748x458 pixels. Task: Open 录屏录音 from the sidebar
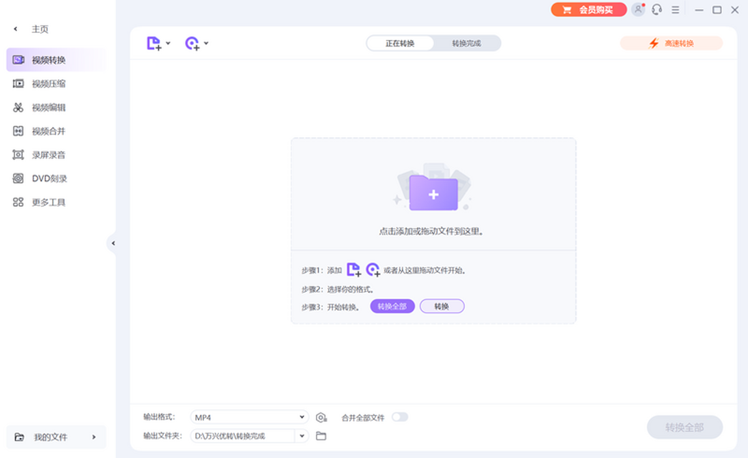coord(49,155)
